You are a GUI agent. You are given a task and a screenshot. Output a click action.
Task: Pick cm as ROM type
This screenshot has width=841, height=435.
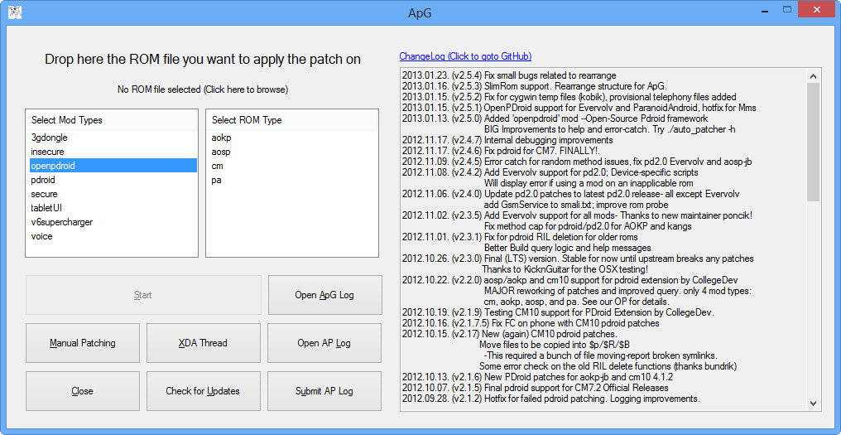click(217, 166)
